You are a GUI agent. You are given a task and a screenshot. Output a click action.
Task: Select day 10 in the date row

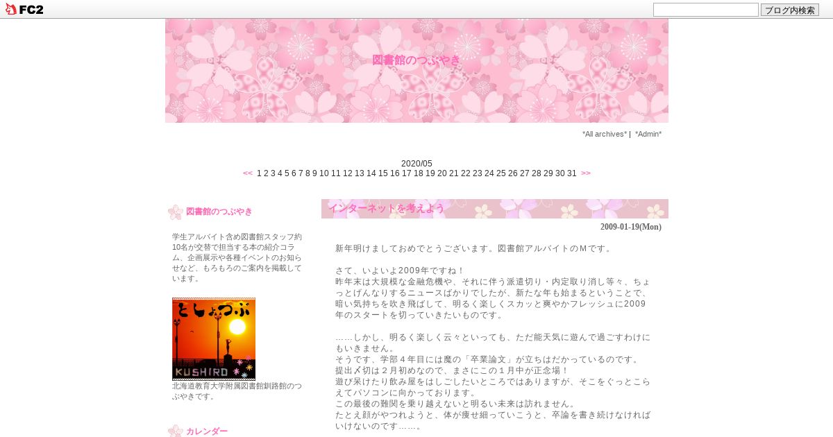click(324, 173)
